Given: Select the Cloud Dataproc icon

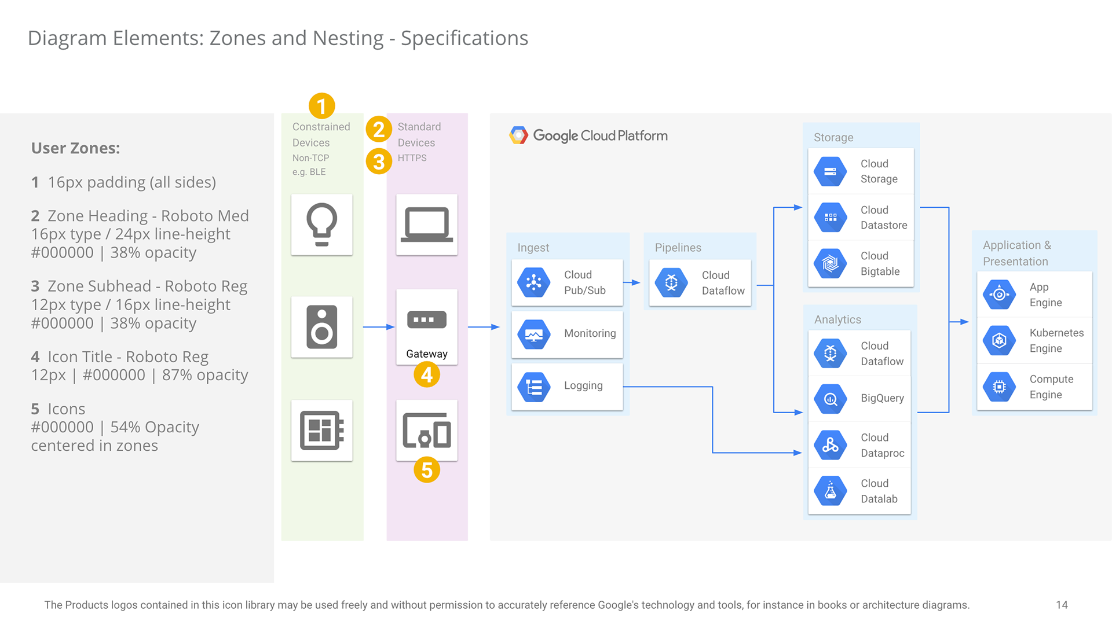Looking at the screenshot, I should click(830, 445).
